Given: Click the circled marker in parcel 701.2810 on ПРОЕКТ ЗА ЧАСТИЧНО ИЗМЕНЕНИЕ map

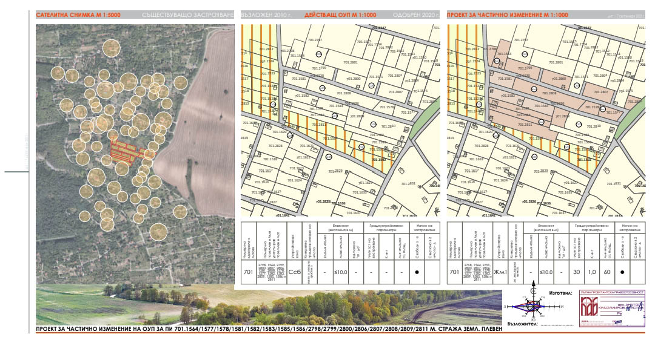Looking at the screenshot, I should click(579, 124).
